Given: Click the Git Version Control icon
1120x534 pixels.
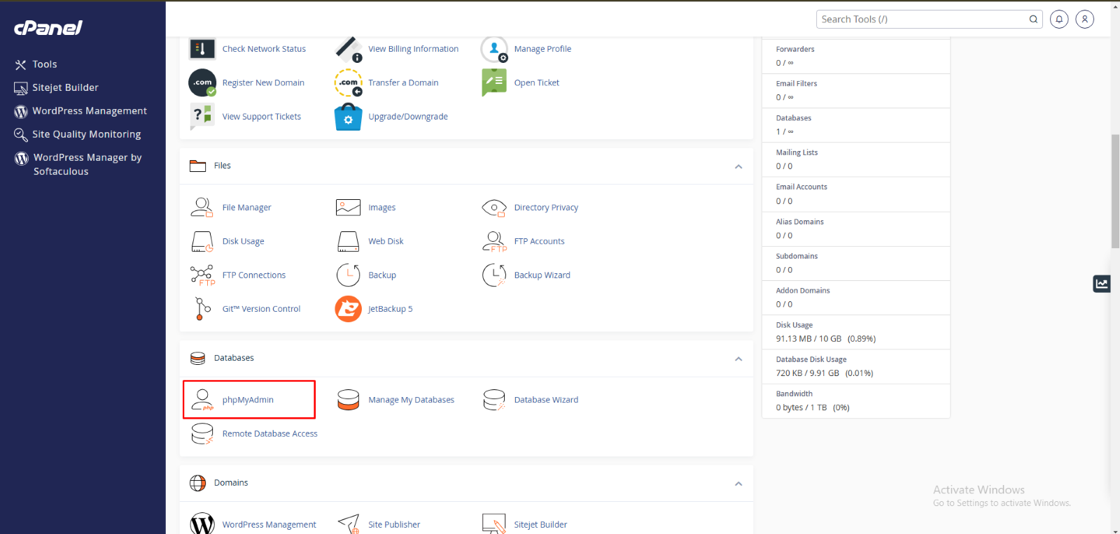Looking at the screenshot, I should point(202,309).
